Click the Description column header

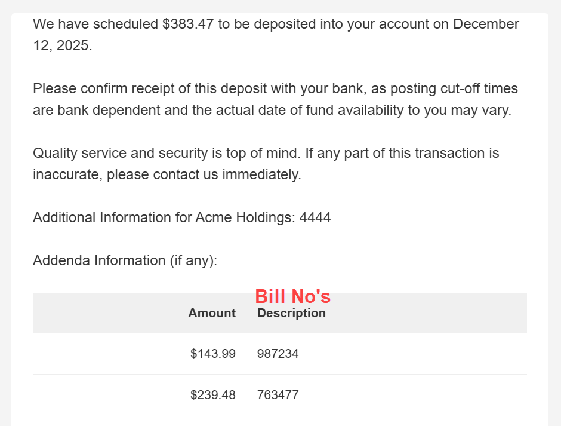pos(291,313)
